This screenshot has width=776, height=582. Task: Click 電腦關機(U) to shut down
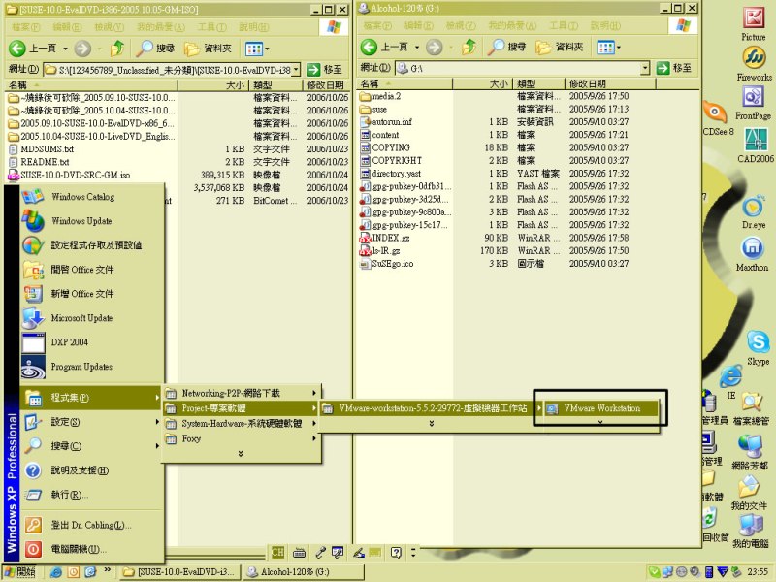point(92,549)
